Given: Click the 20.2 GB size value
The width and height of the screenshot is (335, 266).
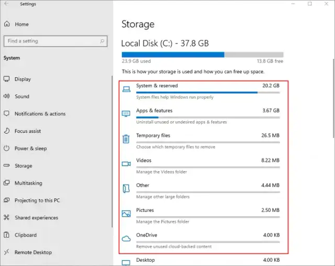Looking at the screenshot, I should point(271,86).
